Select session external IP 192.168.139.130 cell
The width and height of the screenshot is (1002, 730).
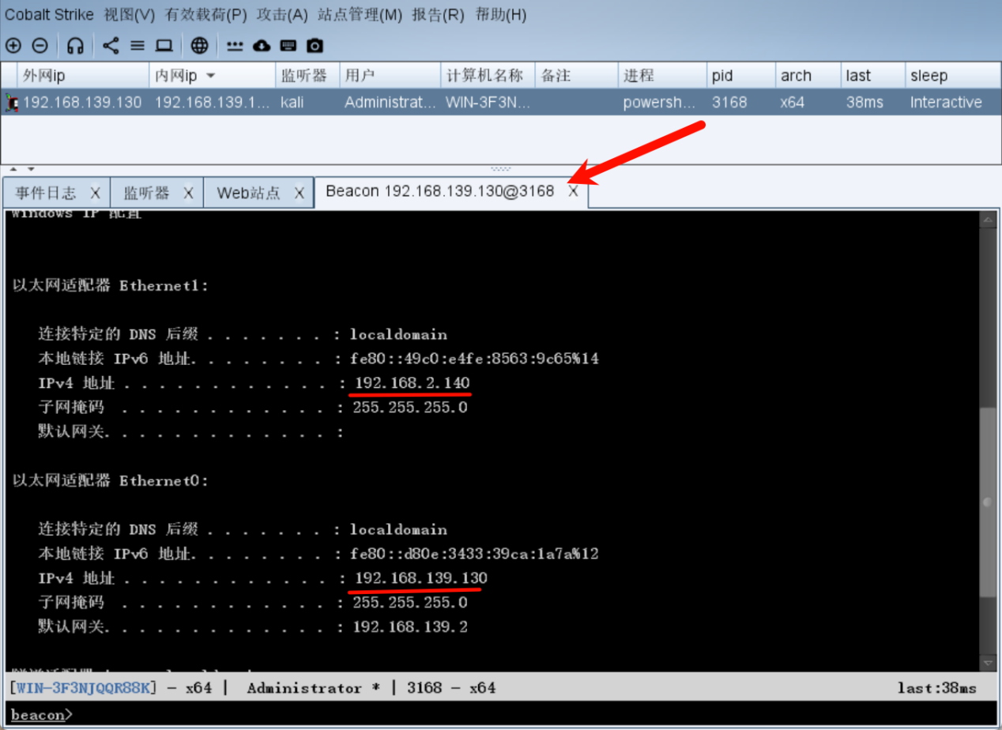(82, 102)
